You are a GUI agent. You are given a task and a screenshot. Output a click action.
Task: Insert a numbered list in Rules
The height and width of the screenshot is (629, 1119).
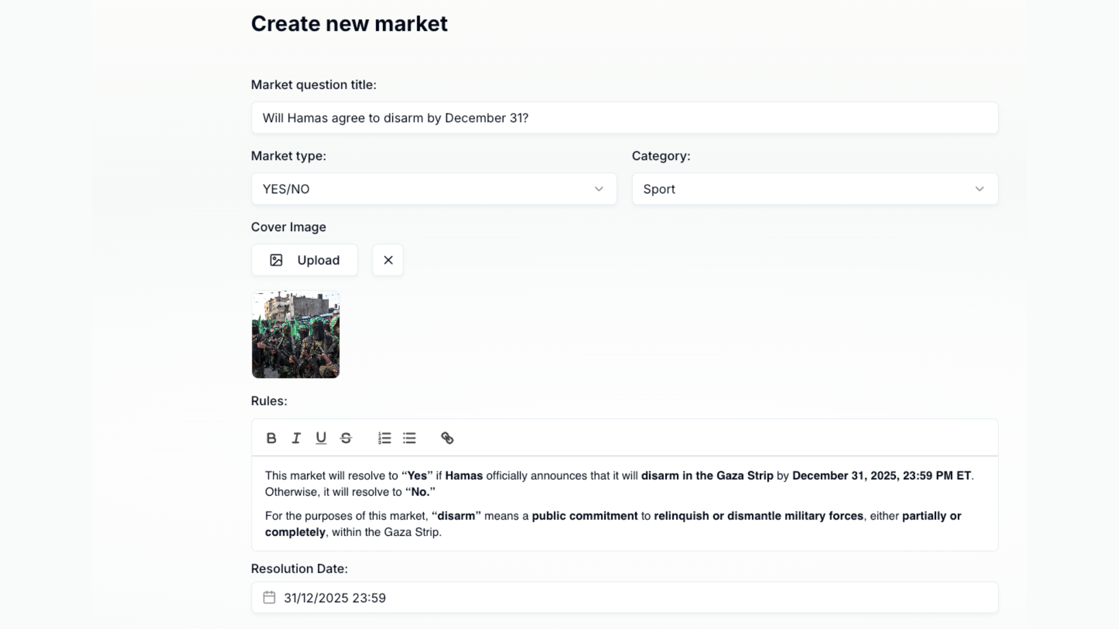point(385,438)
